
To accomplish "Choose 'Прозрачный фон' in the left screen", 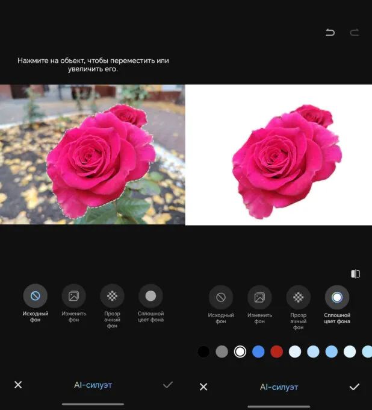I will (112, 296).
